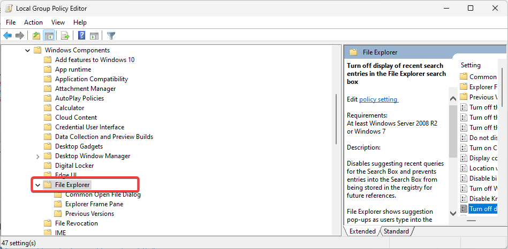The image size is (508, 249).
Task: Click the 'Turn on C' policy setting icon
Action: [x=464, y=148]
